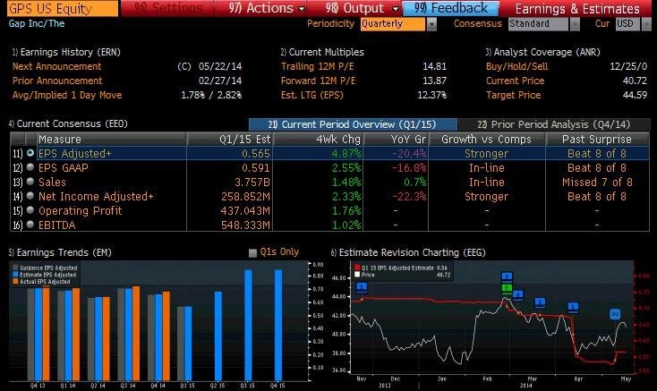This screenshot has width=657, height=391.
Task: Click the blue event marker above November
Action: [362, 287]
